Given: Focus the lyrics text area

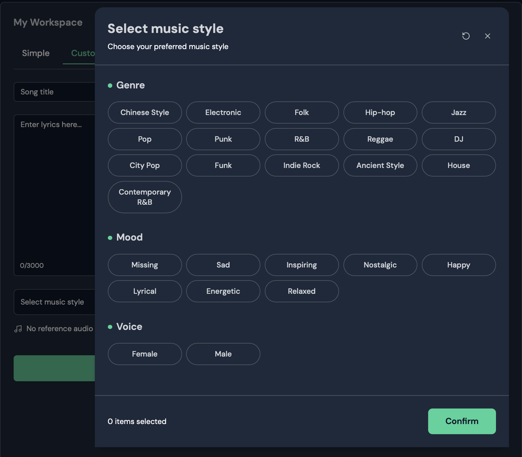Looking at the screenshot, I should coord(54,190).
